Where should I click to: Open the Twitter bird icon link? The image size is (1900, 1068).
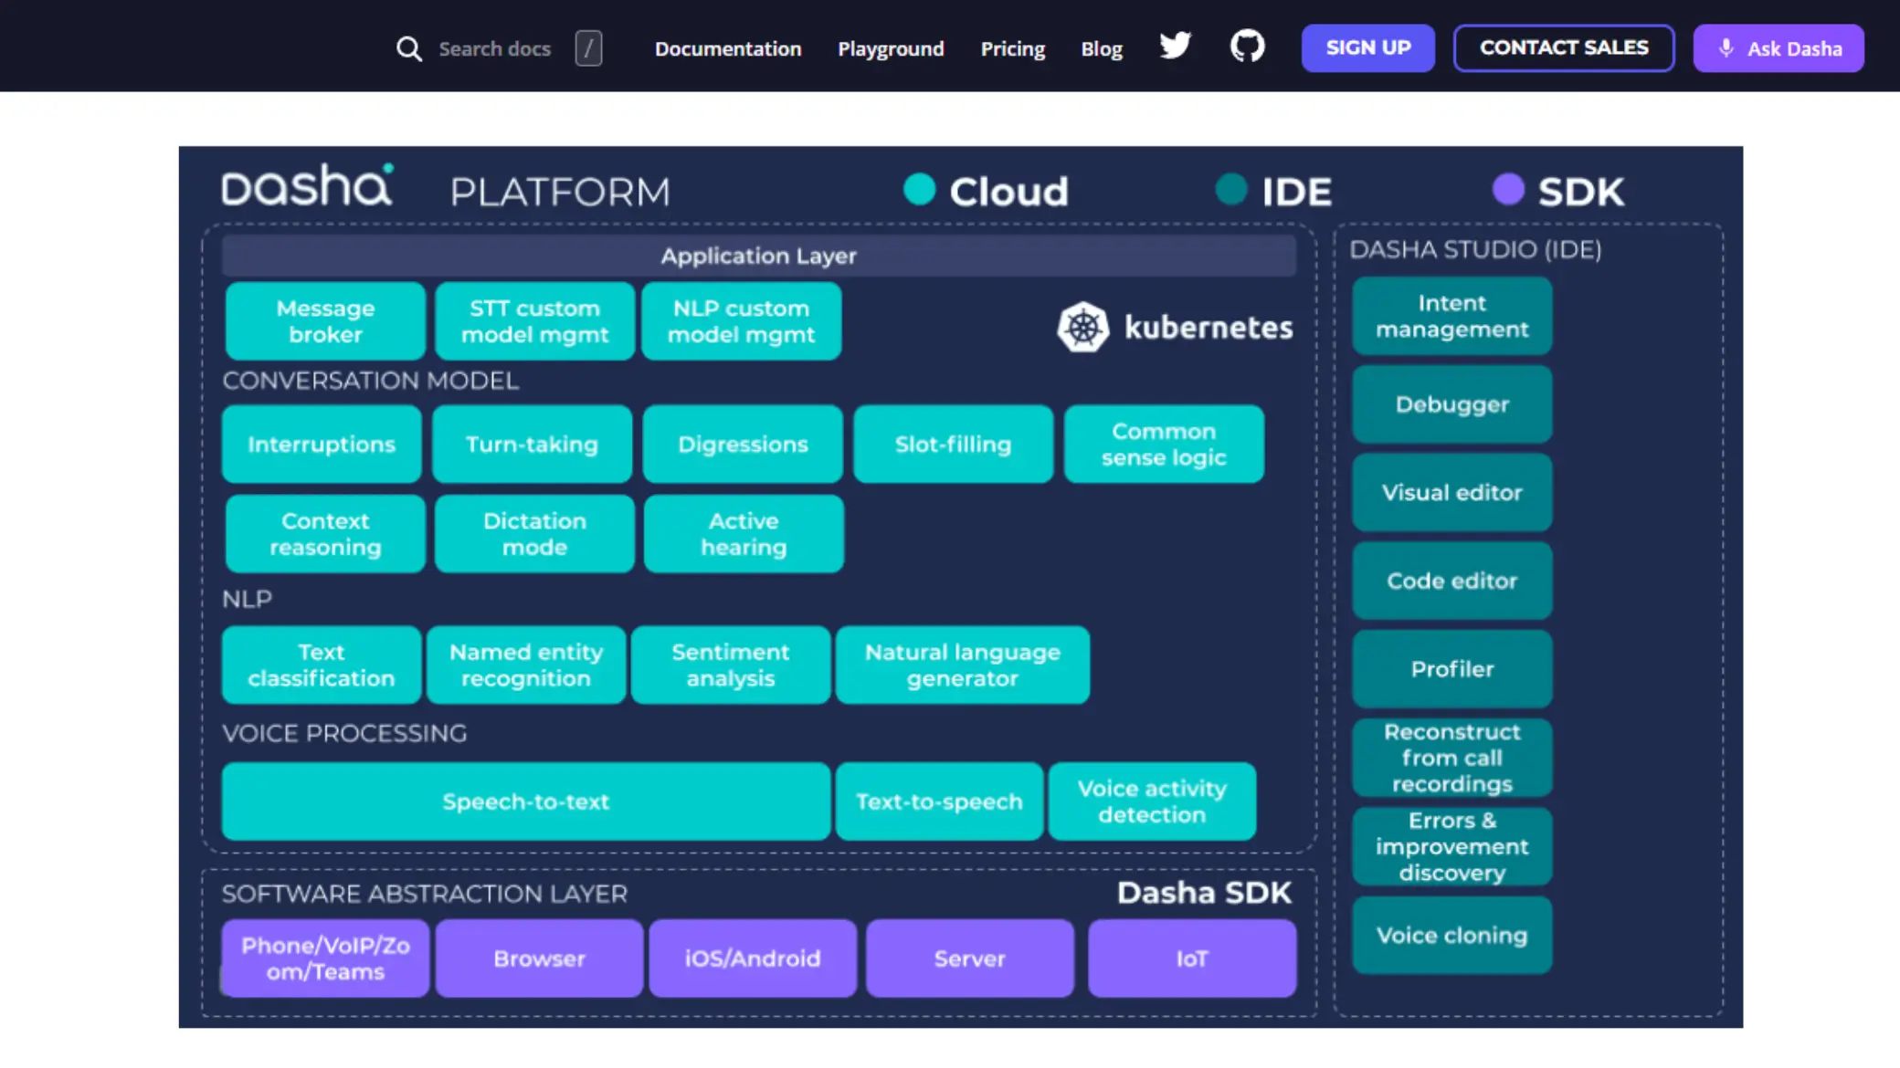(x=1175, y=46)
